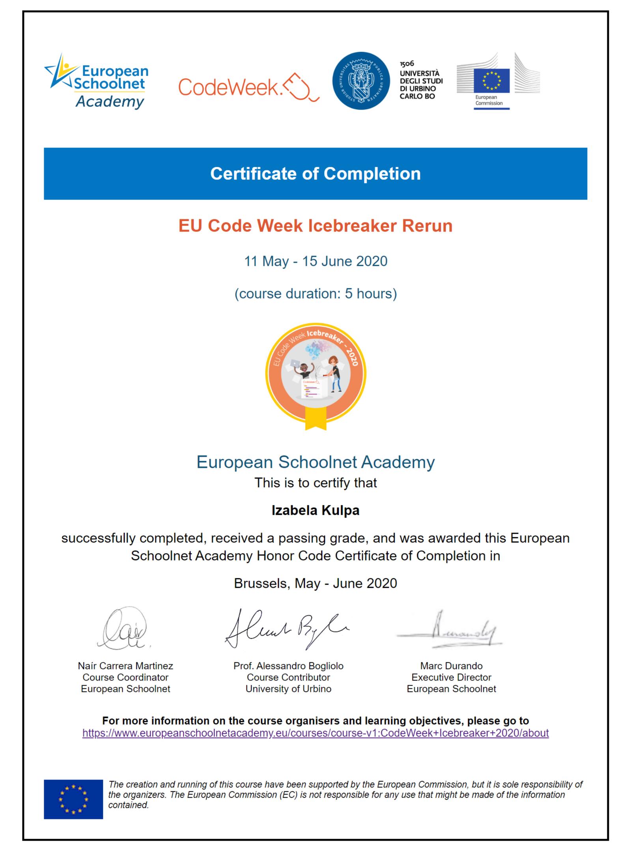The image size is (629, 849).
Task: Click the name Marc Durando
Action: [x=451, y=666]
